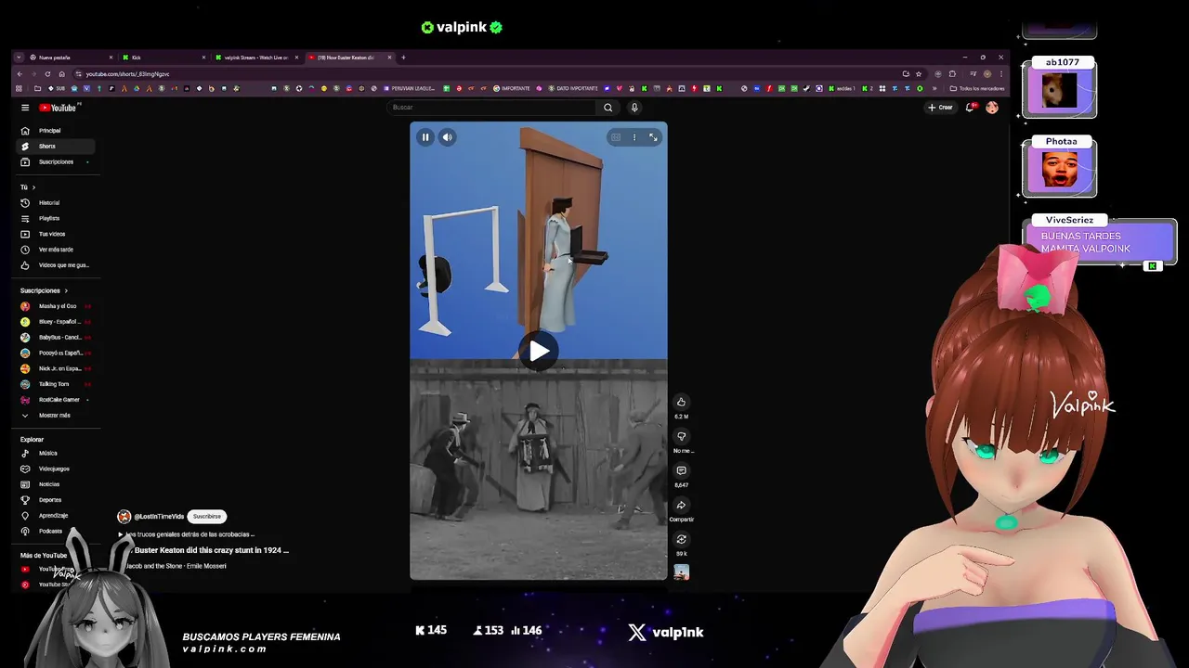The image size is (1189, 668).
Task: Dislike the Short with thumbs down
Action: click(x=681, y=436)
